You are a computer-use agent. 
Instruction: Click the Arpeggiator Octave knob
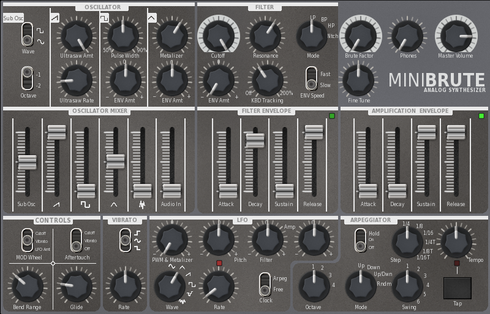(314, 286)
